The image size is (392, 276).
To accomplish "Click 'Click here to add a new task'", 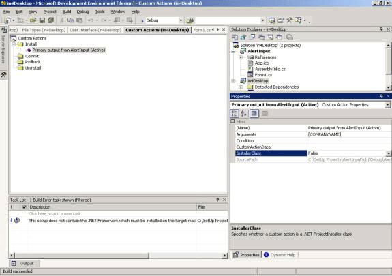I will click(55, 214).
